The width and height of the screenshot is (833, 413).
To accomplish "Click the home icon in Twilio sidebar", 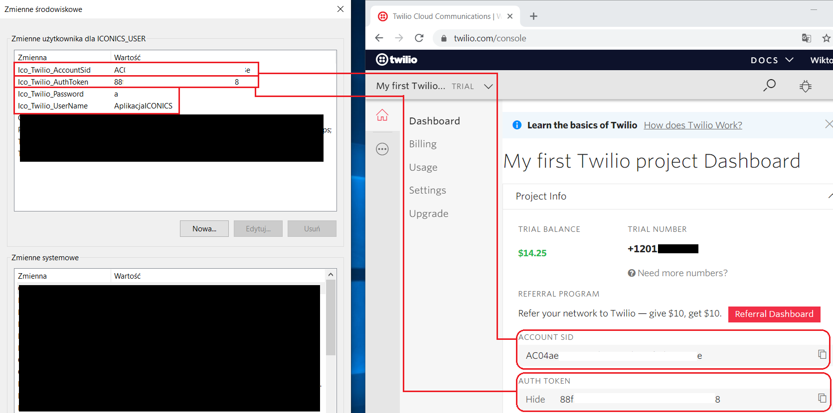I will (382, 115).
